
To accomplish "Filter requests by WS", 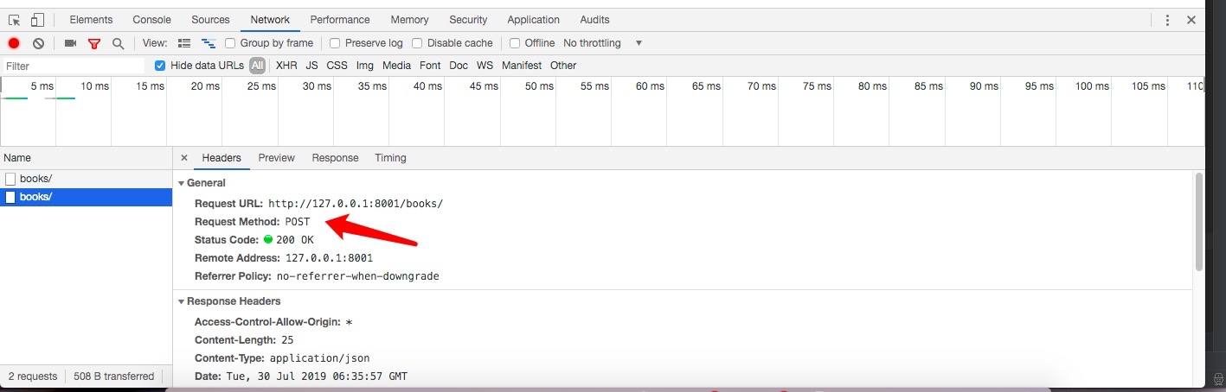I will pos(485,66).
